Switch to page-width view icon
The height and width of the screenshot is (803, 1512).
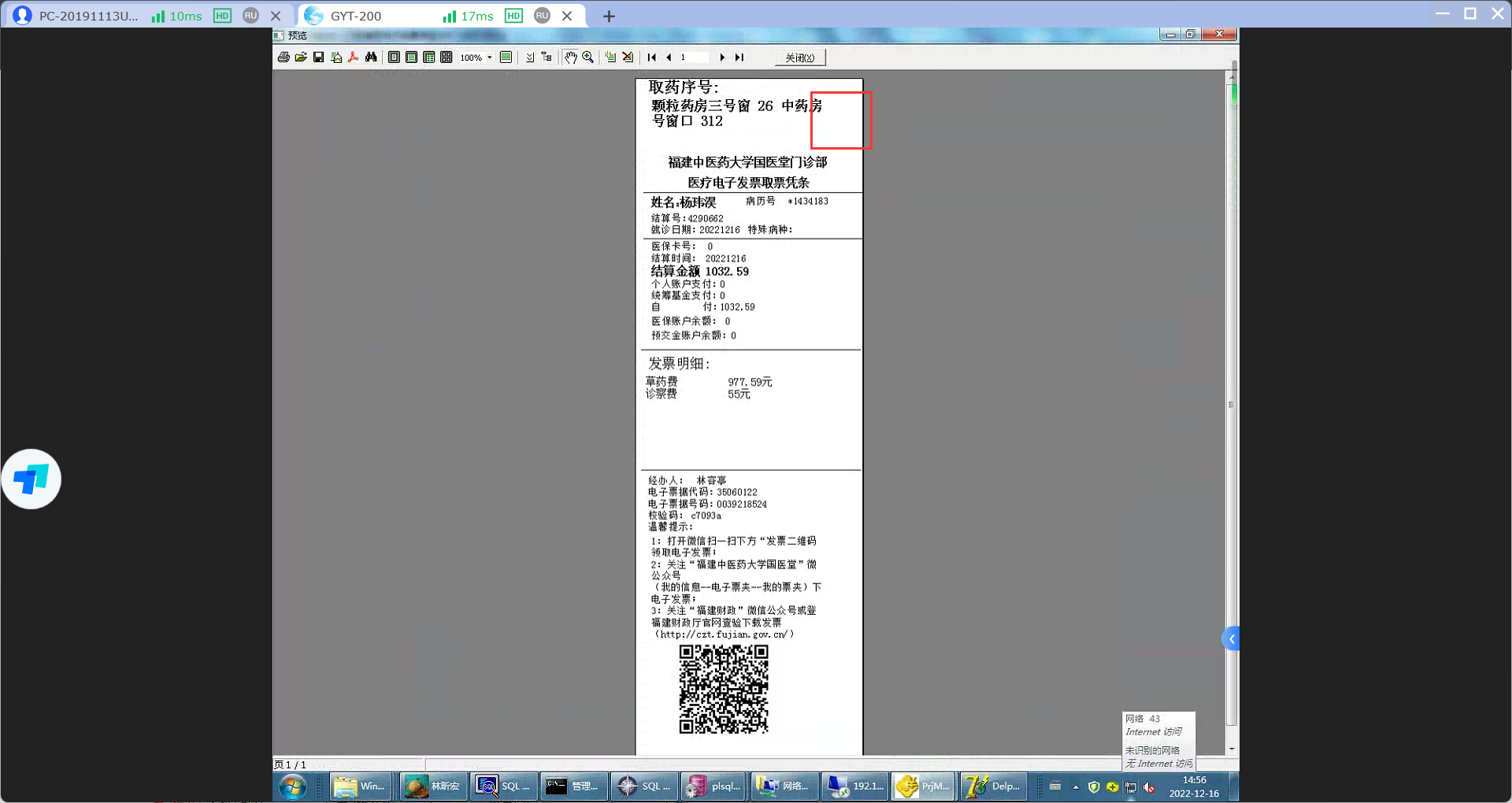click(x=411, y=57)
